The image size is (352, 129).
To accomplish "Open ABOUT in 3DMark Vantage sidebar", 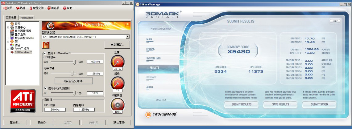I will pos(150,87).
